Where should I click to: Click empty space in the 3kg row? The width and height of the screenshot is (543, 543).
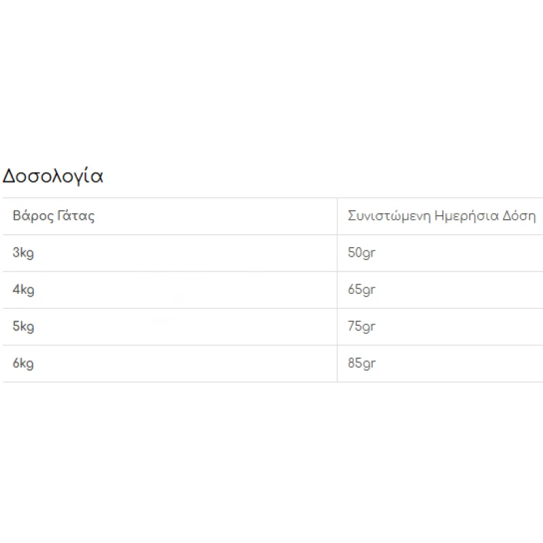(x=191, y=253)
